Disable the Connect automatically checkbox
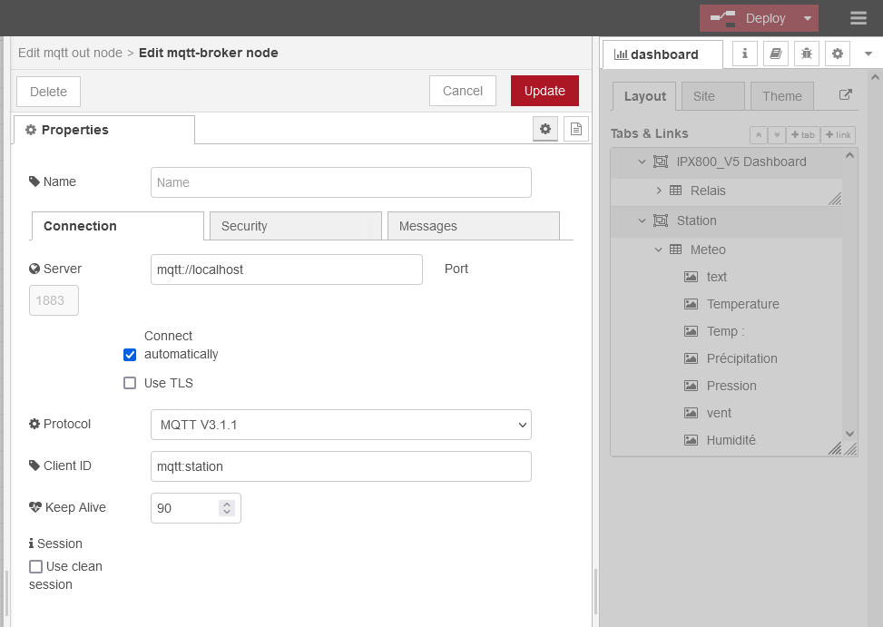 coord(130,354)
